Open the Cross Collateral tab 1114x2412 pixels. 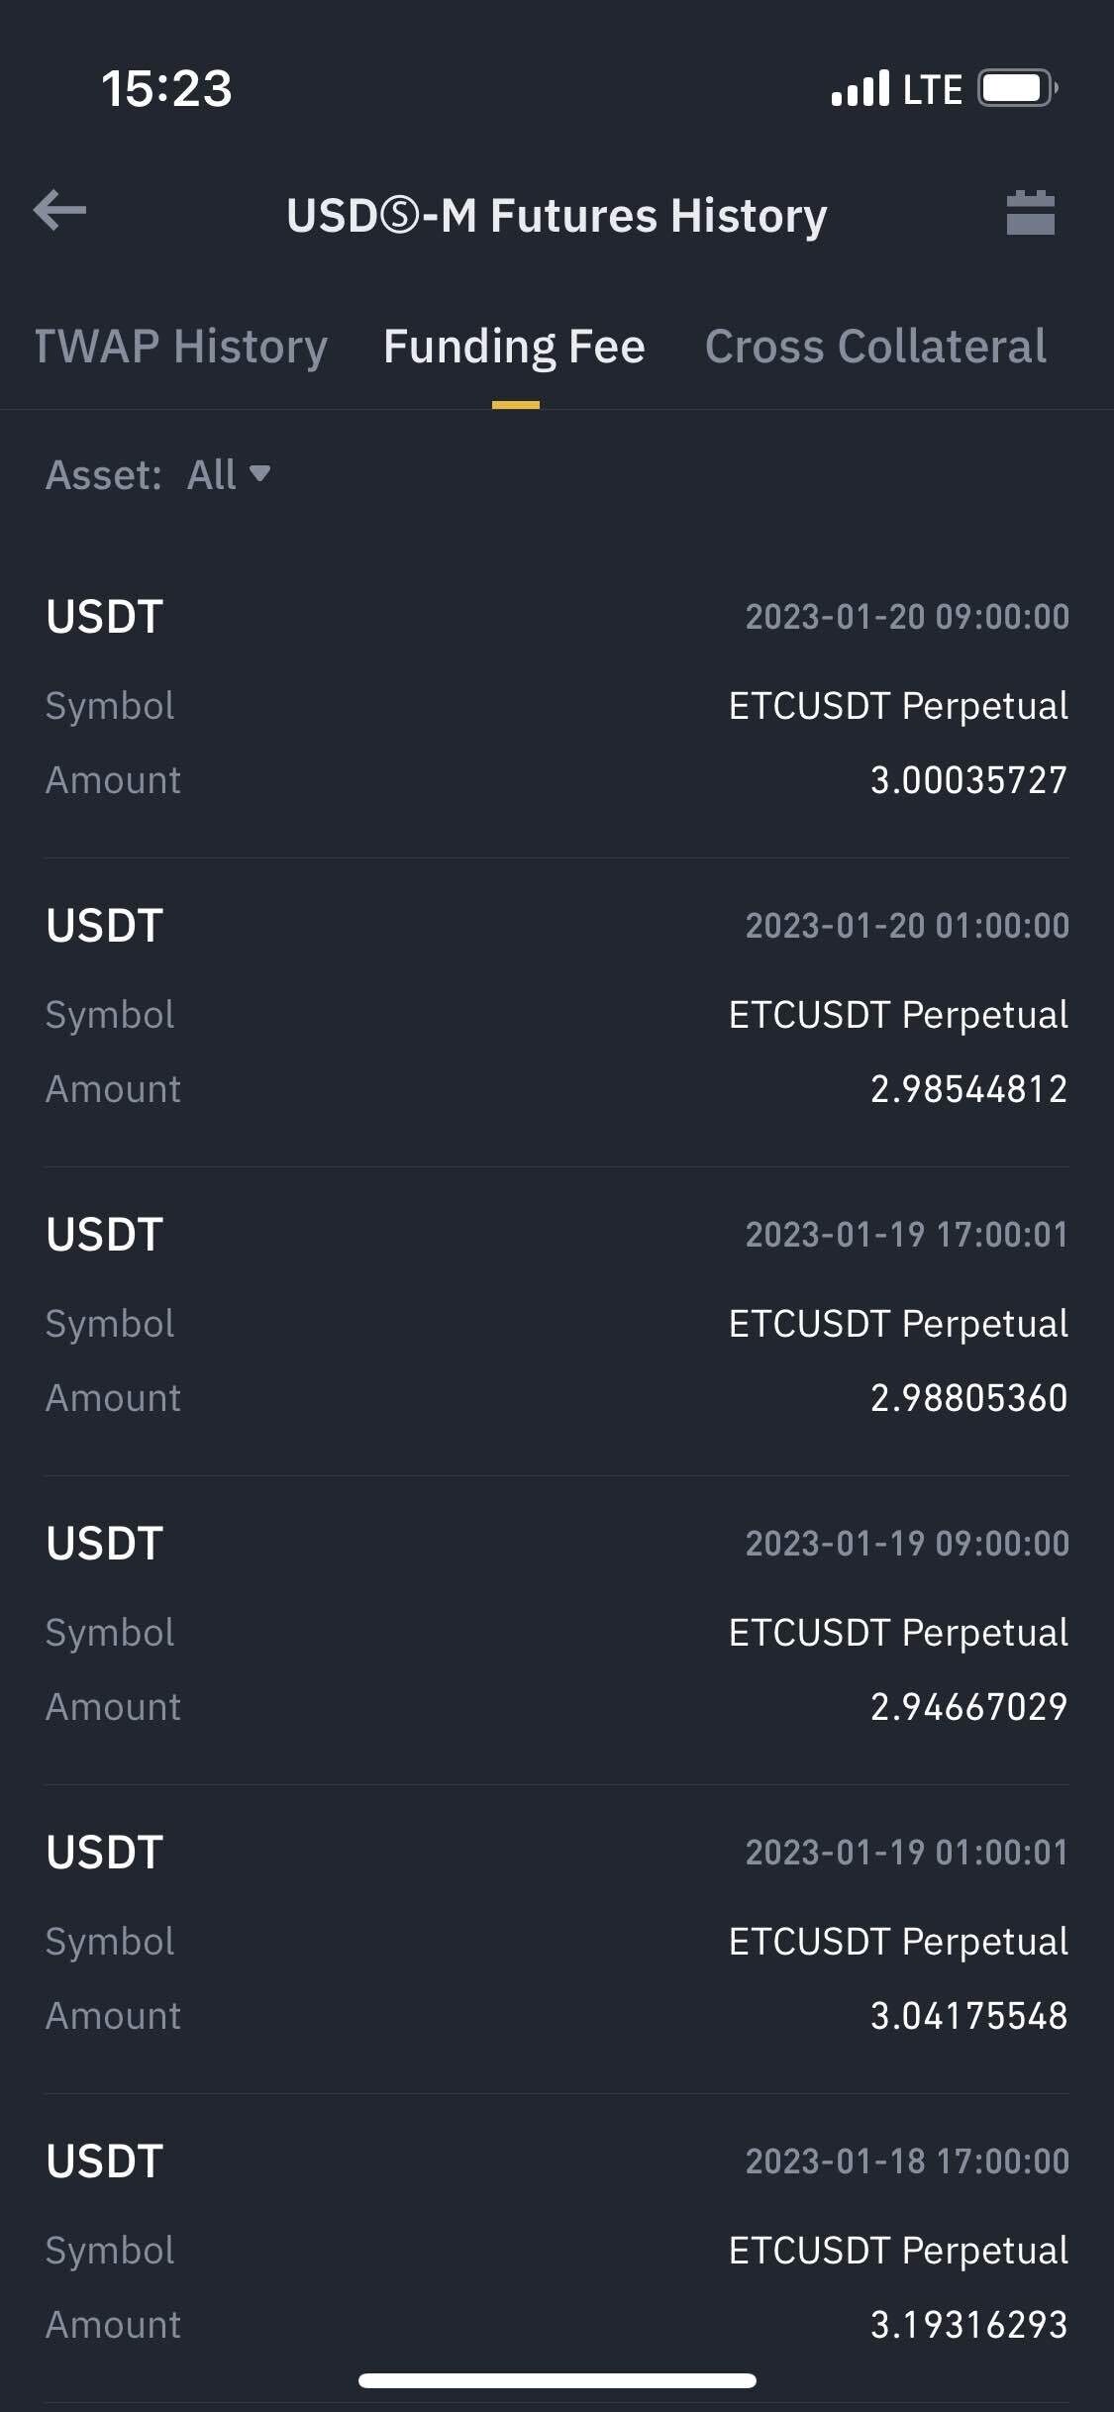875,347
